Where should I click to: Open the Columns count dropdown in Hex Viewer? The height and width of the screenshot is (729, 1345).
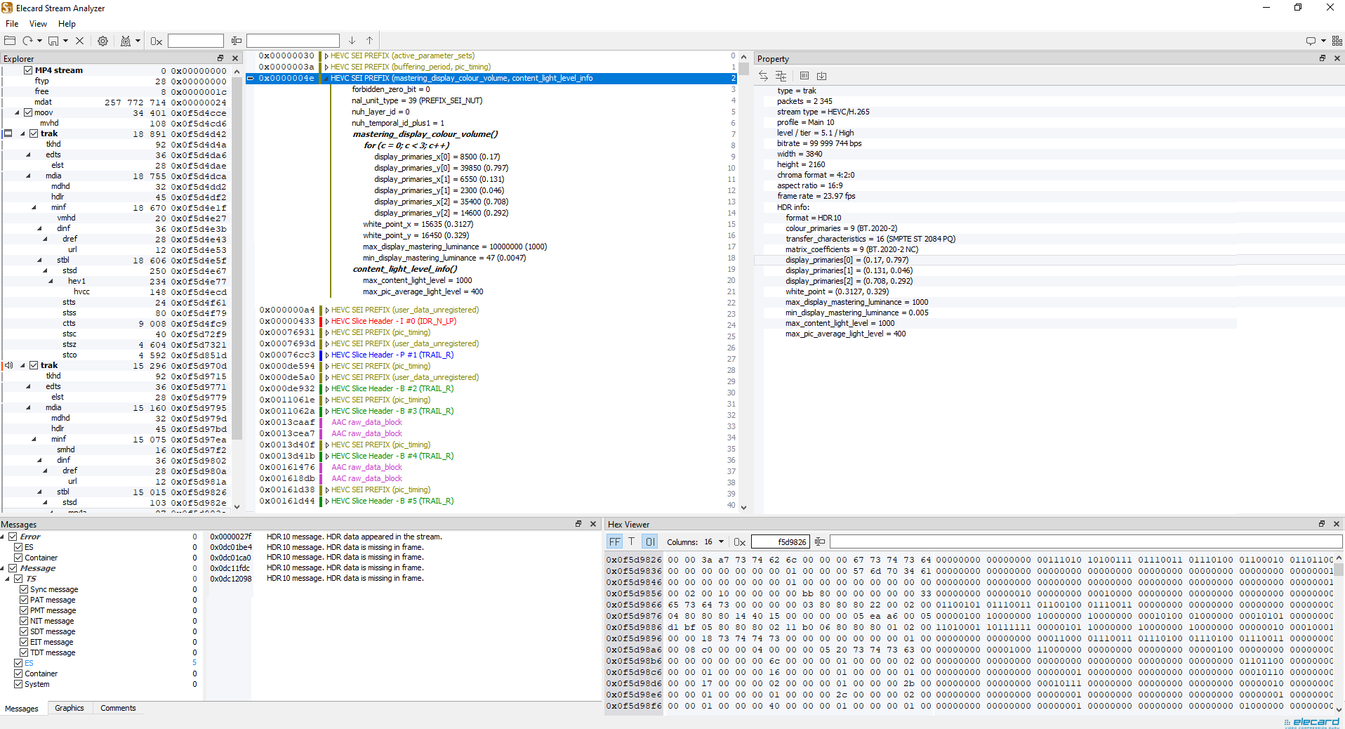(x=720, y=541)
